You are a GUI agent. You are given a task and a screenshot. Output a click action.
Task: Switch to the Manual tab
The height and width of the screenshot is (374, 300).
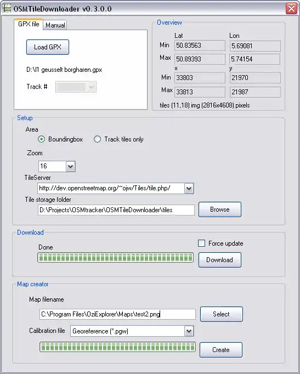(55, 25)
